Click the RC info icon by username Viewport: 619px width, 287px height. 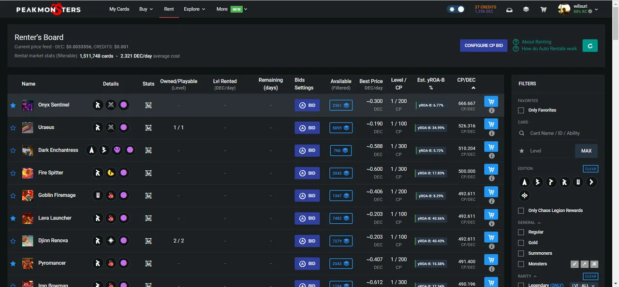tap(591, 12)
